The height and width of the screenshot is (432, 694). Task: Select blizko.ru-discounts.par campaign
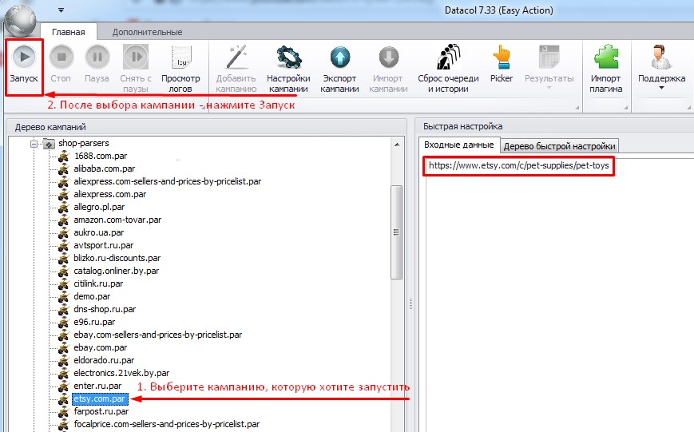coord(117,258)
